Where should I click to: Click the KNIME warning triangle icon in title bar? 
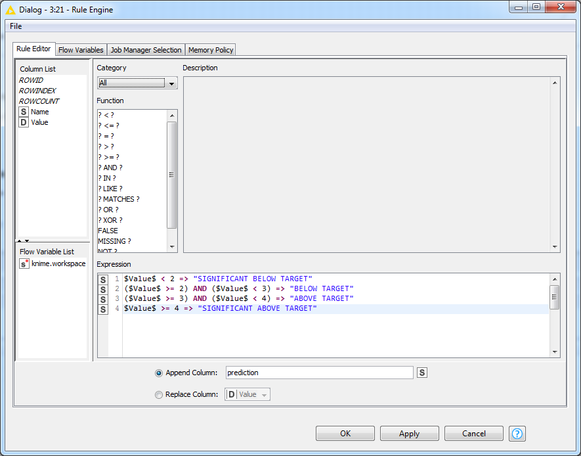(11, 10)
